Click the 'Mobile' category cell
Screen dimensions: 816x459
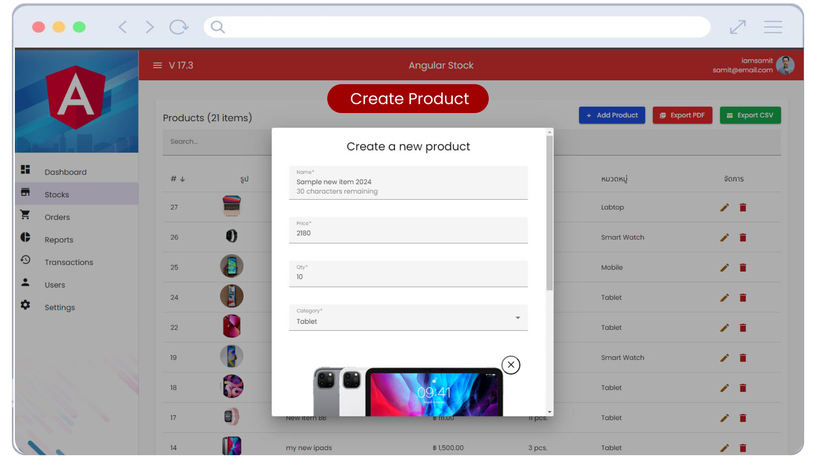click(x=612, y=268)
